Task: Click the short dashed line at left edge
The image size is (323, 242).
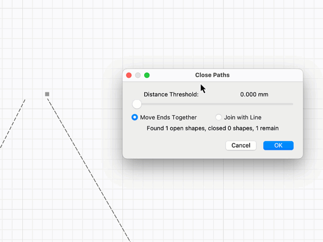Action: pyautogui.click(x=13, y=123)
